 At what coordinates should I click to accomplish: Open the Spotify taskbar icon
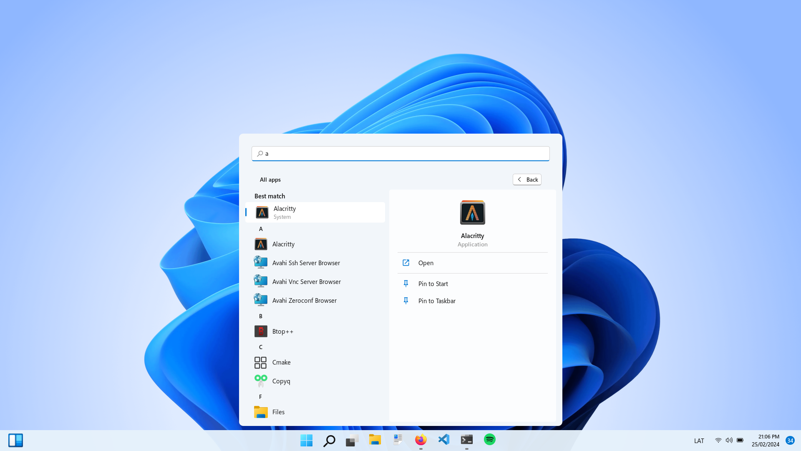(x=489, y=439)
